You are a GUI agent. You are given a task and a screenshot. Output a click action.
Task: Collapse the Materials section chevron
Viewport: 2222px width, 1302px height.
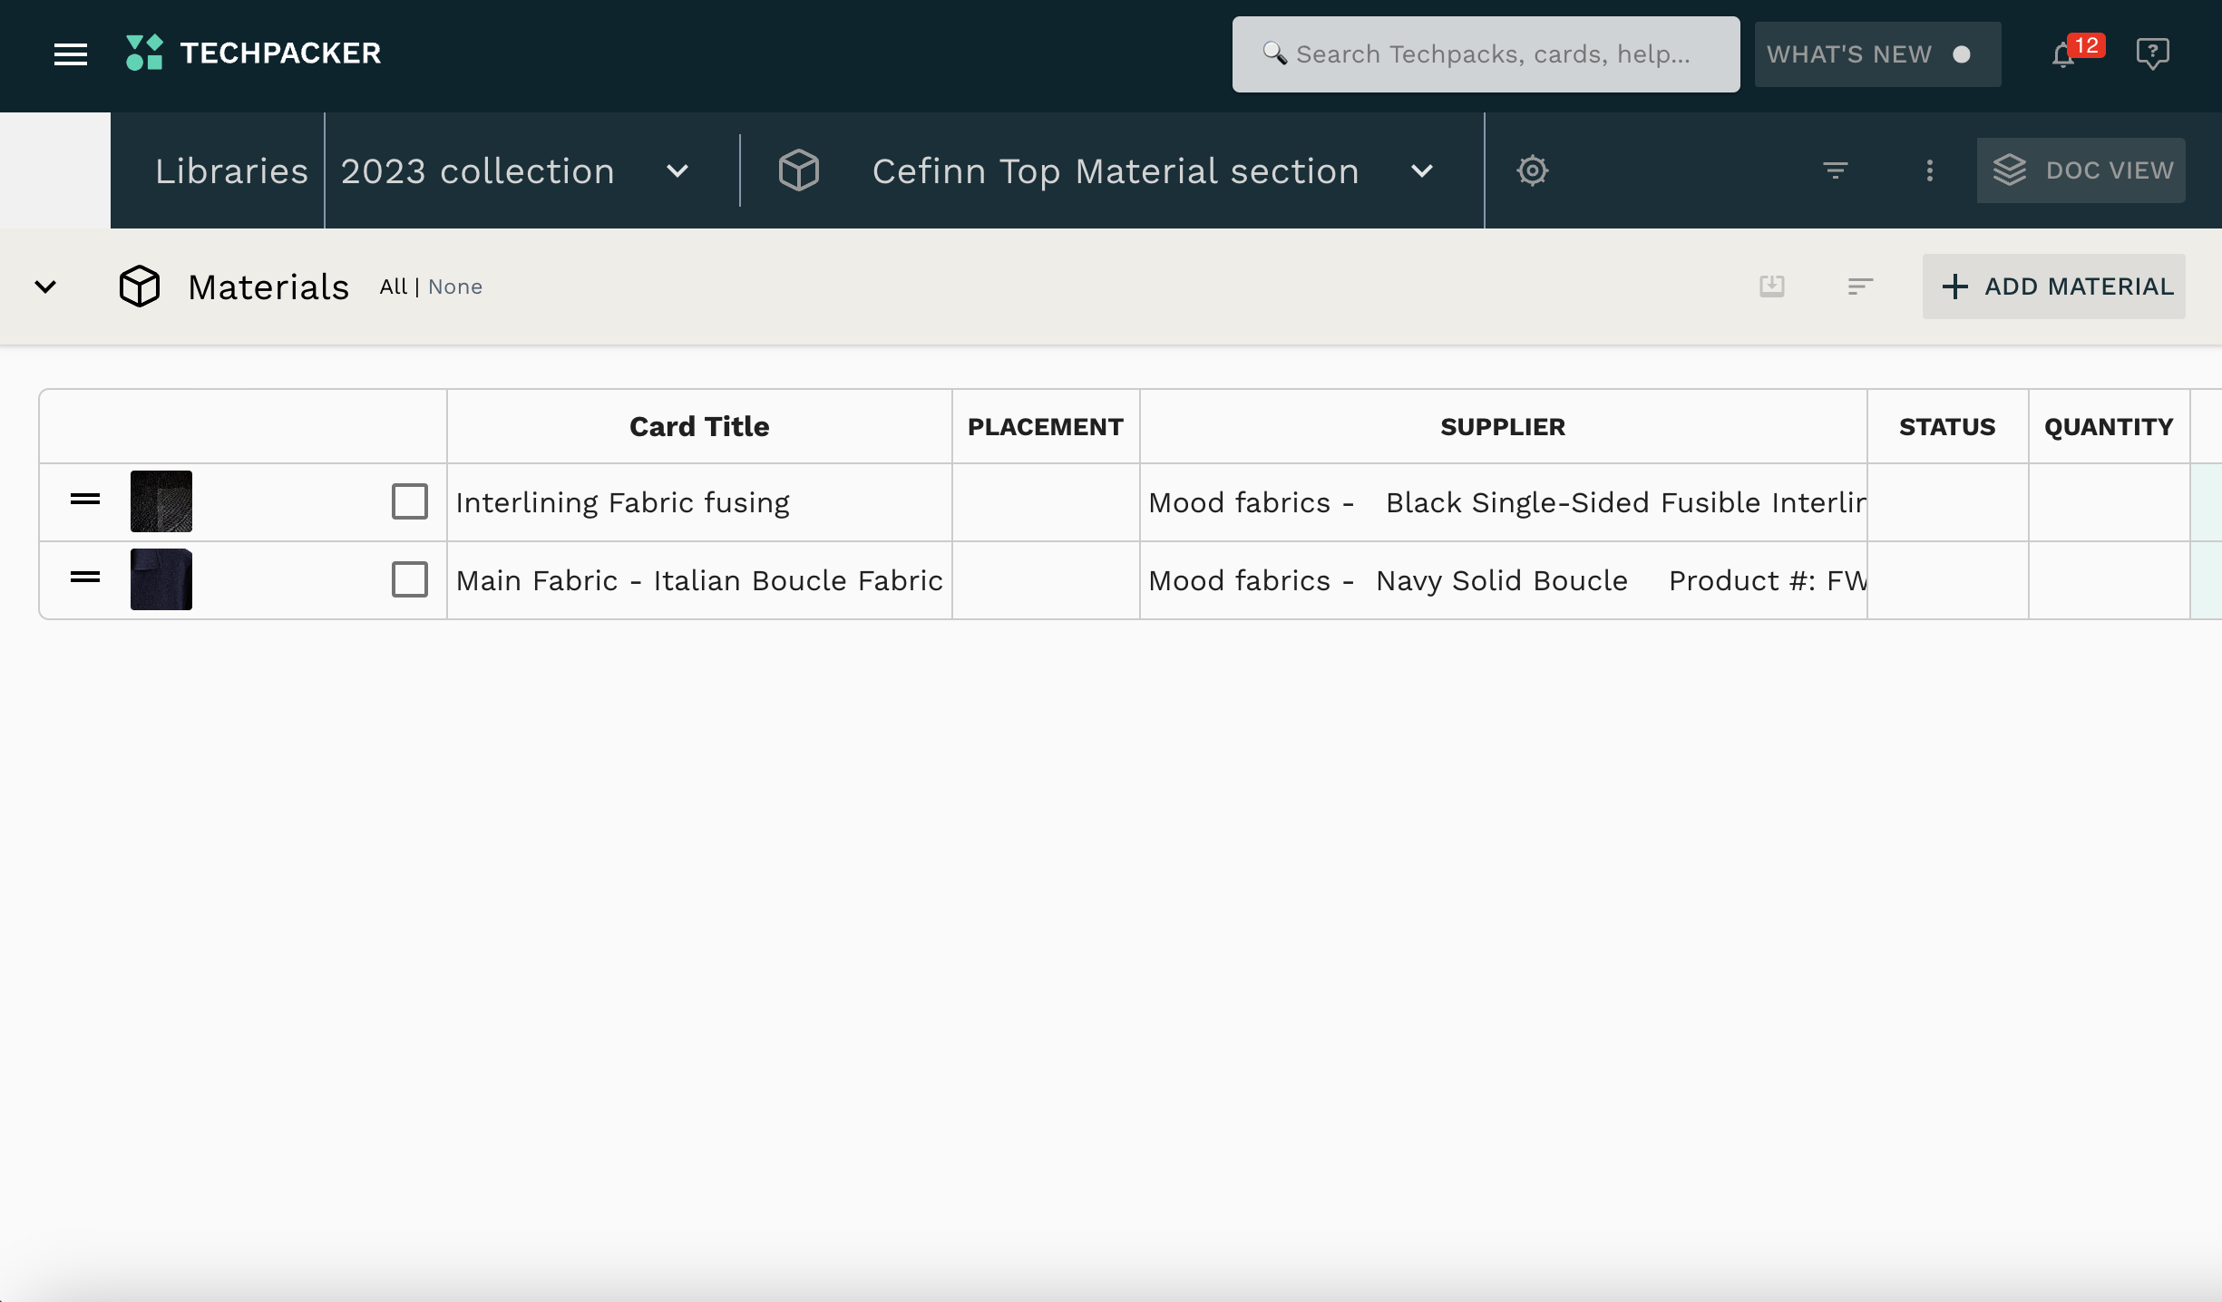coord(45,287)
